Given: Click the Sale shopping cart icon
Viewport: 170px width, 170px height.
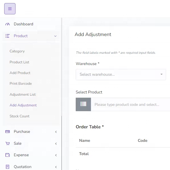Looking at the screenshot, I should pyautogui.click(x=8, y=144).
